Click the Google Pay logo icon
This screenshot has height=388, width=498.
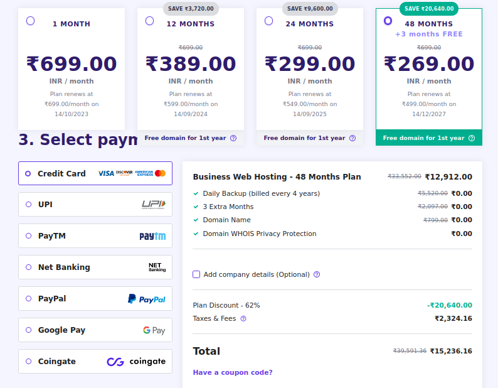click(154, 330)
